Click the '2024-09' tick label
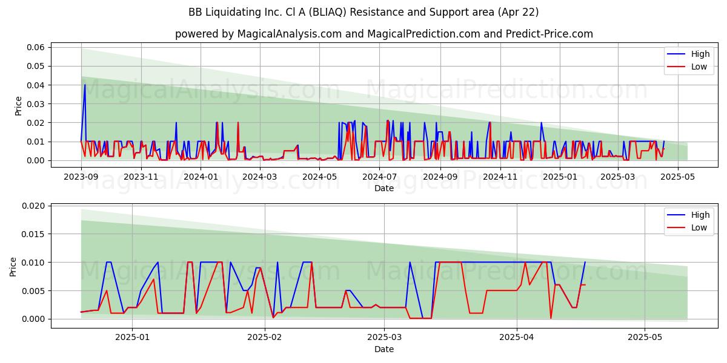727x363 pixels. click(440, 177)
